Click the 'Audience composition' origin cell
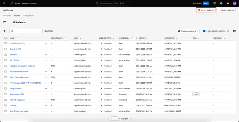Screen dimensions: 239x122 point(82,66)
